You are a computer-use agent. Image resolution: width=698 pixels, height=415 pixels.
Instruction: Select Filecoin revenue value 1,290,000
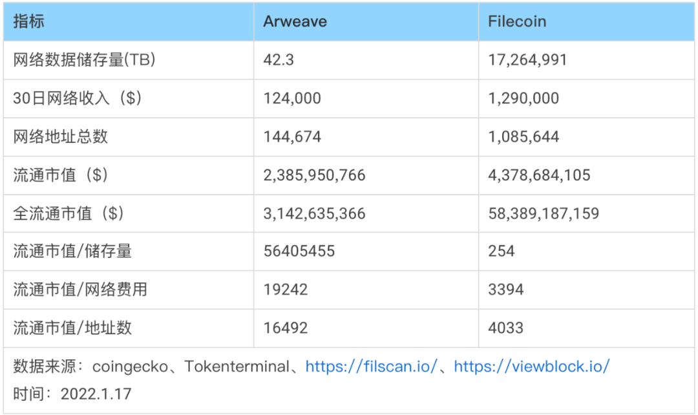pyautogui.click(x=523, y=98)
